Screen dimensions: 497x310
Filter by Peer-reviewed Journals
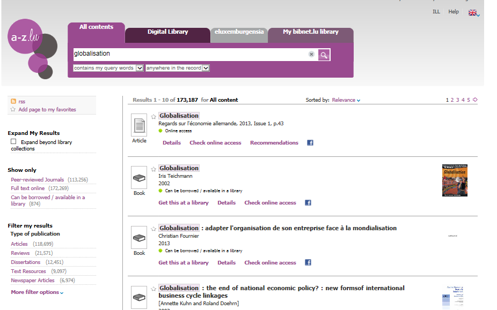[37, 180]
